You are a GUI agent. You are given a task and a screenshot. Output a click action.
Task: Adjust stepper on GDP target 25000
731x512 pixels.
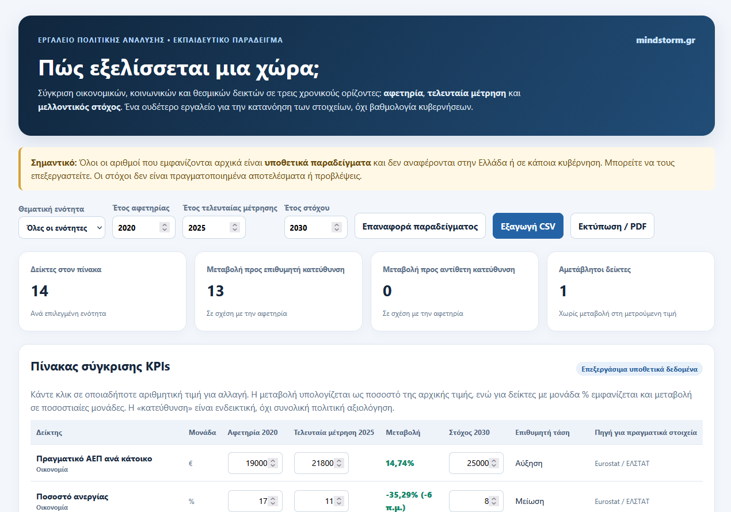click(x=494, y=463)
